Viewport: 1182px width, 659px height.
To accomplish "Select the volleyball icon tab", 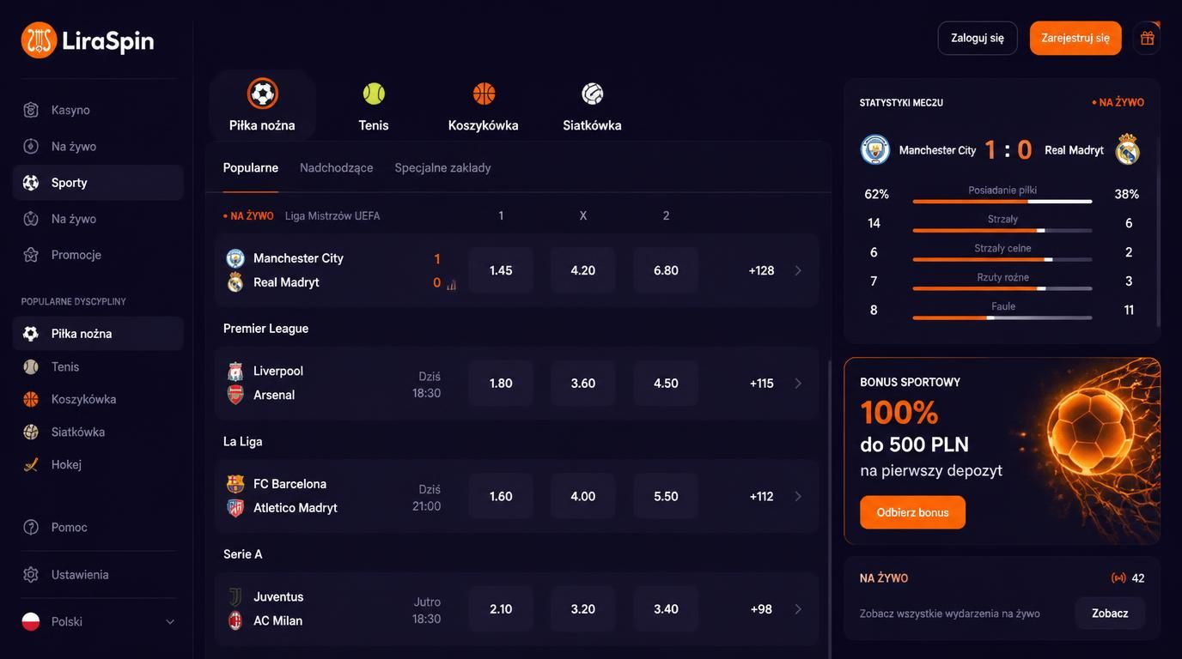I will coord(592,94).
